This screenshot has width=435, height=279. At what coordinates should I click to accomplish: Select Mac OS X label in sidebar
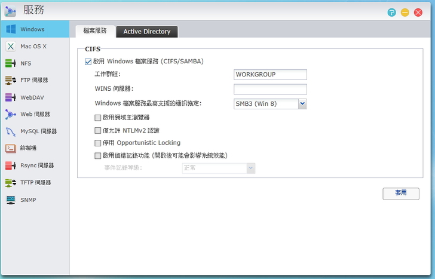[x=33, y=47]
